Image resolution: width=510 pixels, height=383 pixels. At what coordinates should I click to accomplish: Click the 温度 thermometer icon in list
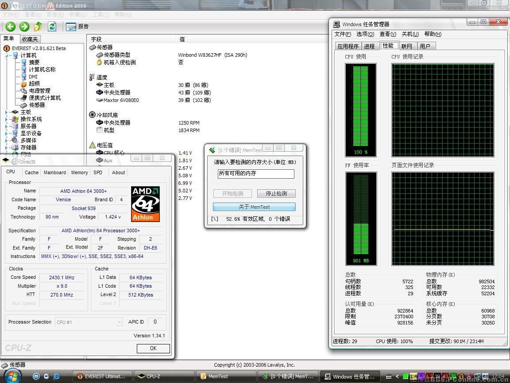click(x=92, y=77)
